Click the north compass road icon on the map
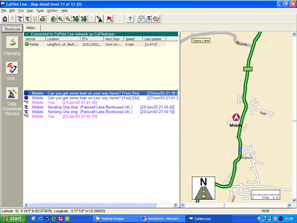This screenshot has width=297, height=223. [x=203, y=188]
